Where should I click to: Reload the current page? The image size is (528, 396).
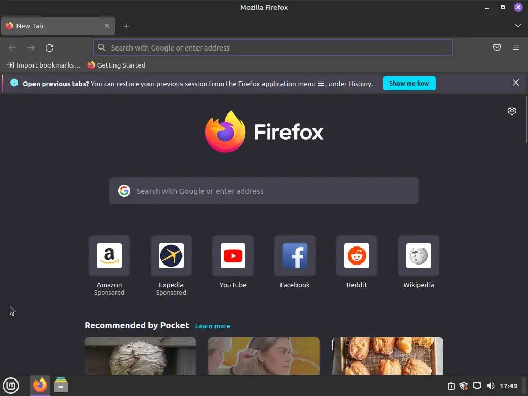click(x=49, y=48)
